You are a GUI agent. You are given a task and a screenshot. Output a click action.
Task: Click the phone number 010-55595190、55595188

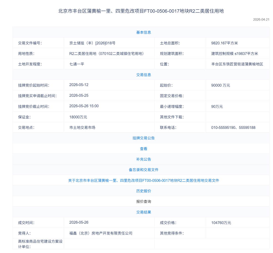tap(233, 128)
